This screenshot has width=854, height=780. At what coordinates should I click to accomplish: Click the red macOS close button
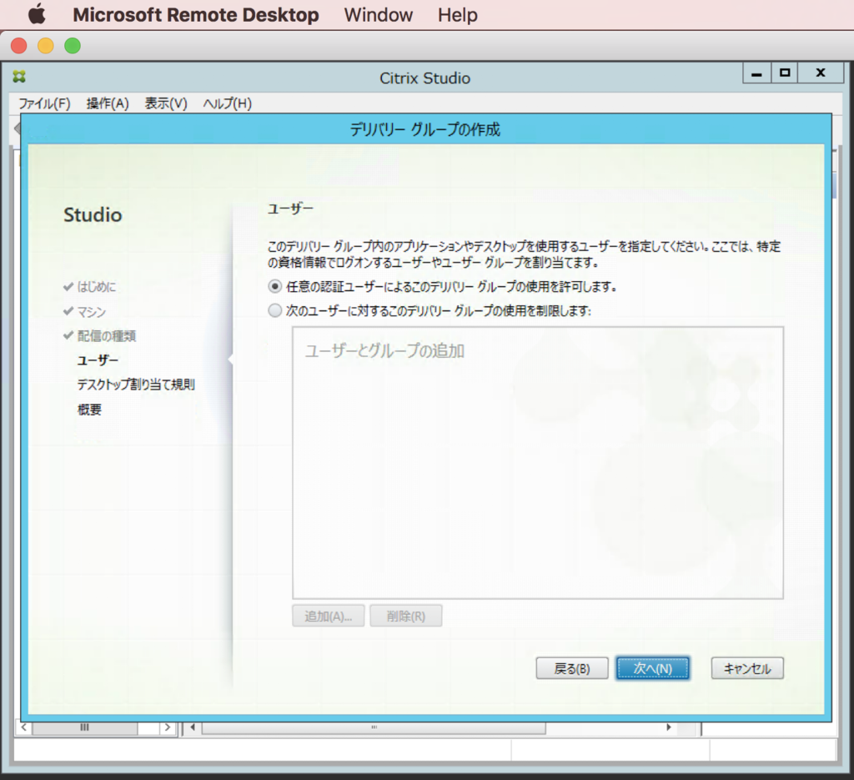click(19, 46)
